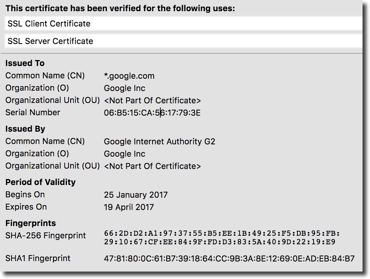The image size is (370, 279).
Task: Click the SHA-256 fingerprint second line
Action: (x=219, y=242)
